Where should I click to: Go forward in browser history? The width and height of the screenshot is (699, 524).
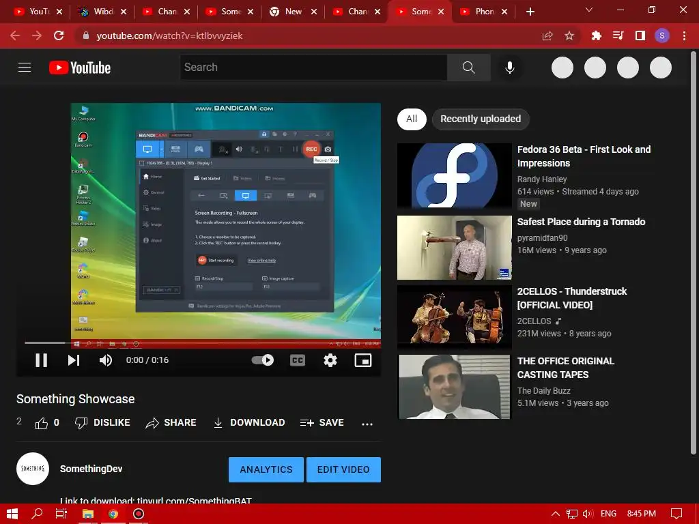pyautogui.click(x=37, y=35)
